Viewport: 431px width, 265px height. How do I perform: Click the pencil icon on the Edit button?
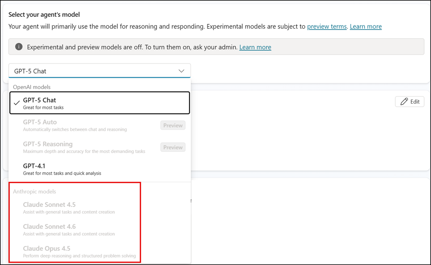click(403, 101)
